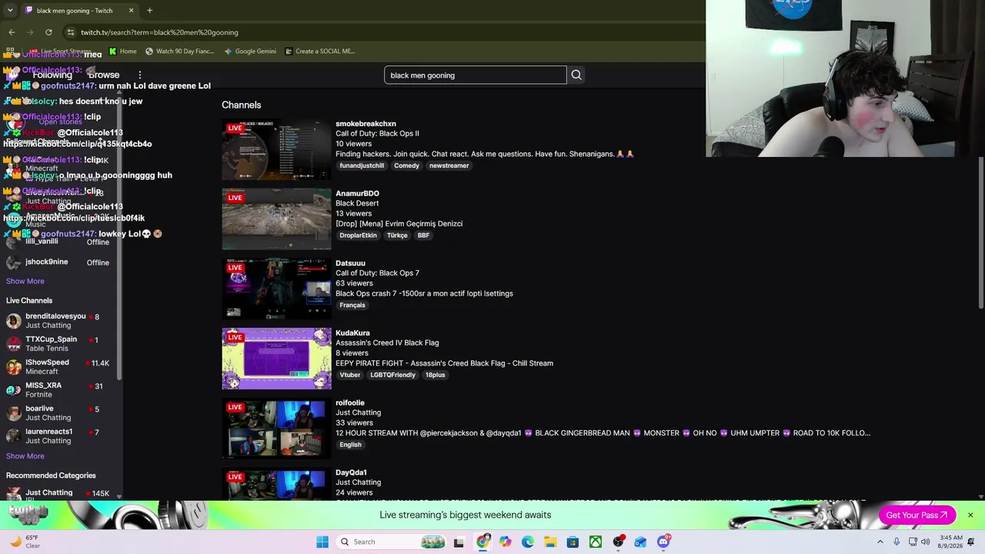This screenshot has height=554, width=985.
Task: Select the Français tag
Action: point(352,305)
